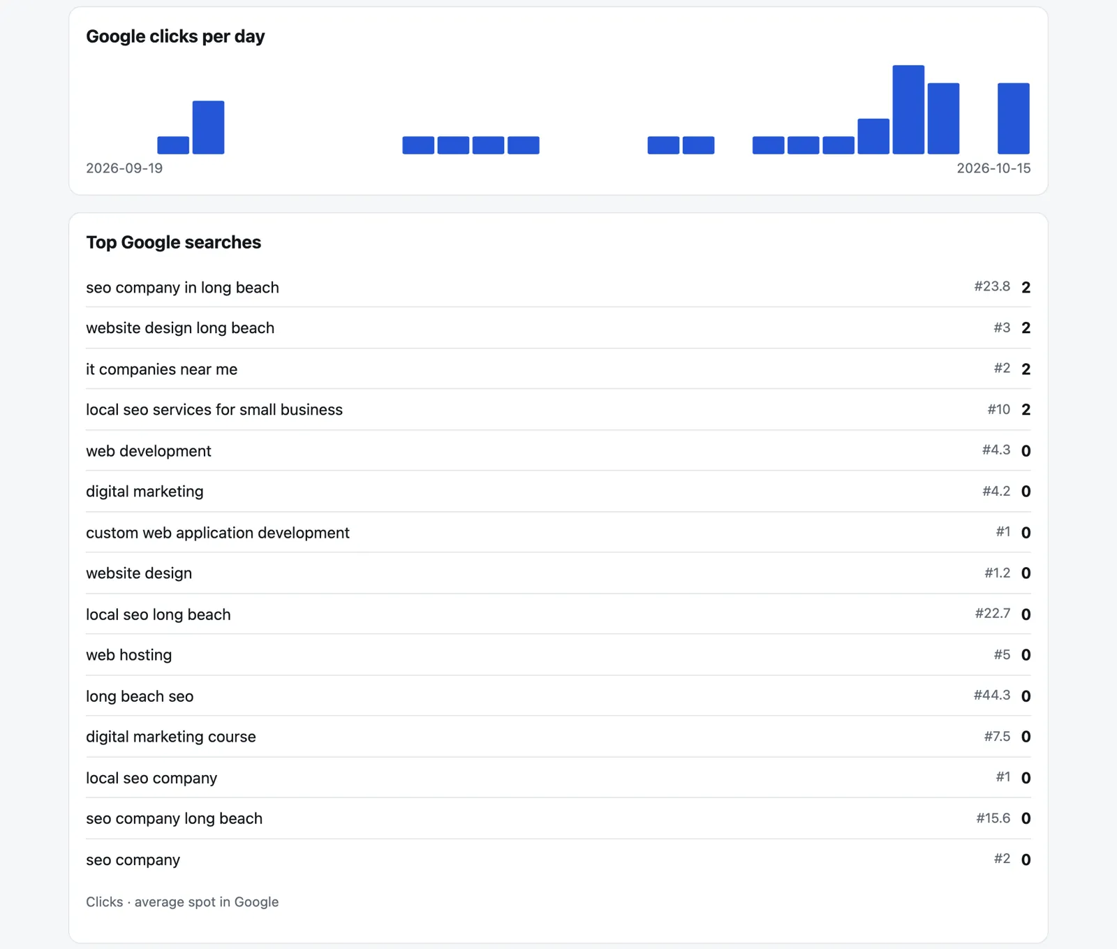Click the "it companies near me" query

[x=162, y=369]
